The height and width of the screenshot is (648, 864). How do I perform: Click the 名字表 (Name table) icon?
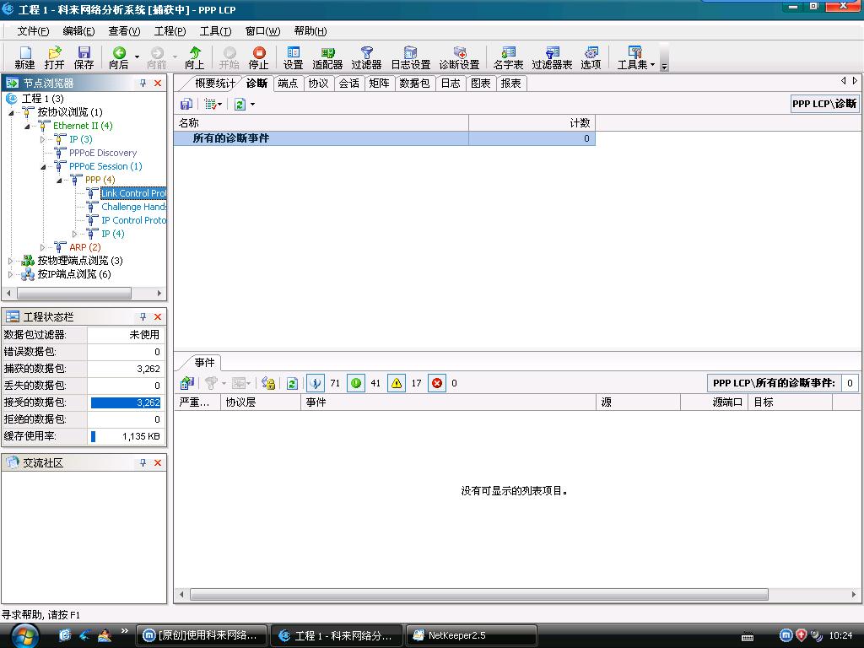pyautogui.click(x=508, y=57)
